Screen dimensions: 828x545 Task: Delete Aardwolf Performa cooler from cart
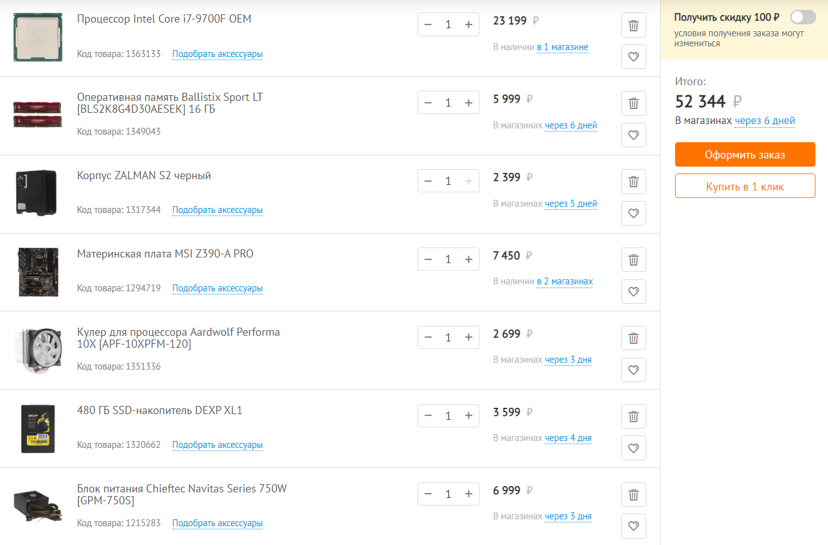click(633, 338)
